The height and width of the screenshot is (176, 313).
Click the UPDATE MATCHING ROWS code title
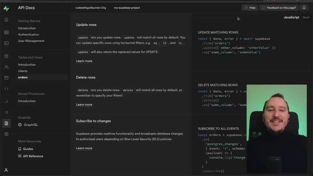click(x=218, y=32)
